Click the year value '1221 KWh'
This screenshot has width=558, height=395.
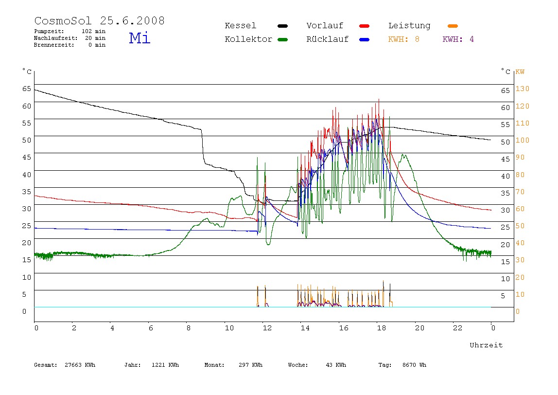pyautogui.click(x=165, y=365)
